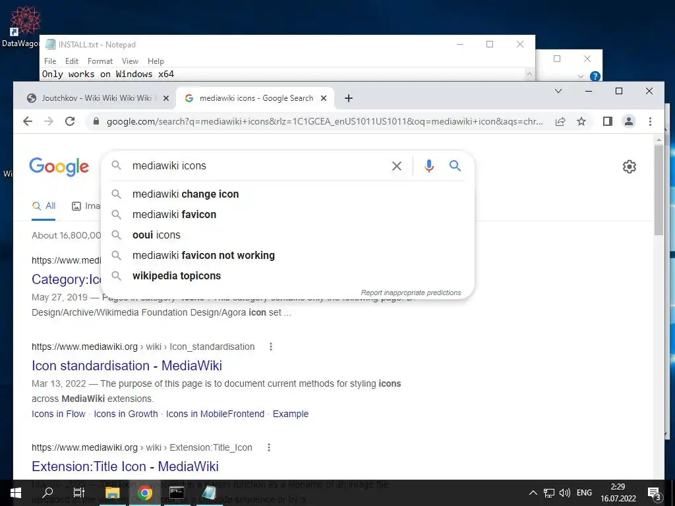Click the Notepad scrollbar up arrow
The image size is (675, 506).
click(530, 74)
